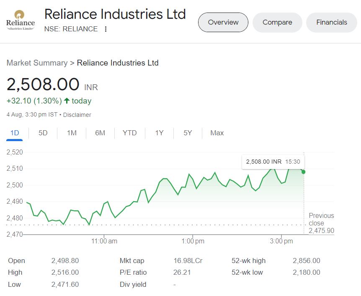The image size is (361, 296).
Task: Show the 5Y chart range
Action: pos(188,133)
